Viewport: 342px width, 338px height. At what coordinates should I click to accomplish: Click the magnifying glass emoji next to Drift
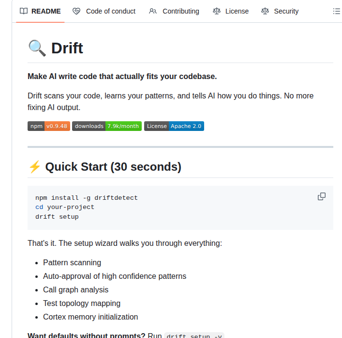pos(37,48)
